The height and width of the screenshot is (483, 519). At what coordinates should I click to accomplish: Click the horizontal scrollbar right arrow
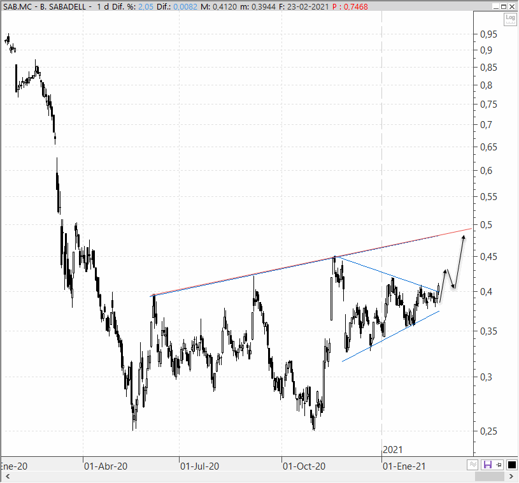[511, 477]
